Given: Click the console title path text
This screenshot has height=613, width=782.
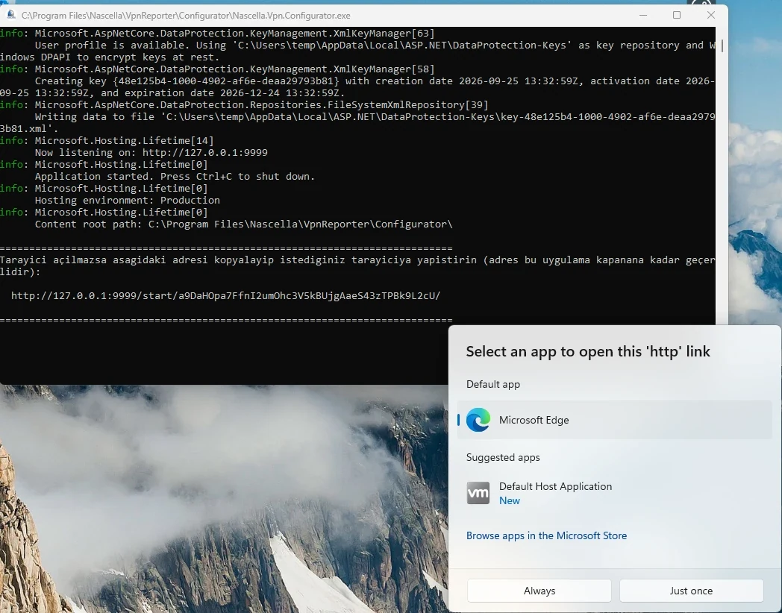Looking at the screenshot, I should coord(186,16).
